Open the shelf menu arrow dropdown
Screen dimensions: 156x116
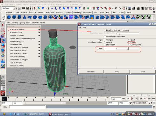click(4, 19)
